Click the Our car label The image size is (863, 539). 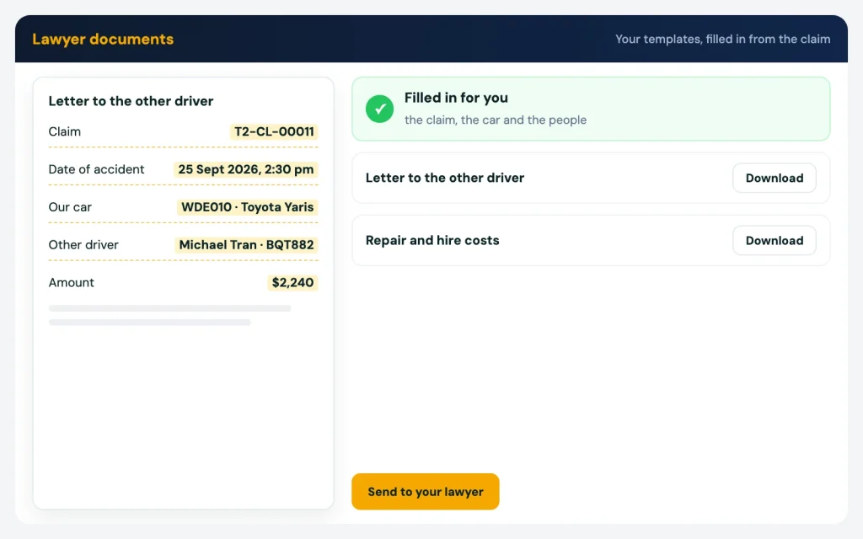tap(70, 207)
